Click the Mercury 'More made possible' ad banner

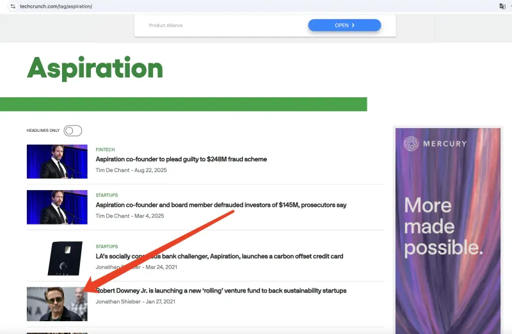click(x=438, y=230)
